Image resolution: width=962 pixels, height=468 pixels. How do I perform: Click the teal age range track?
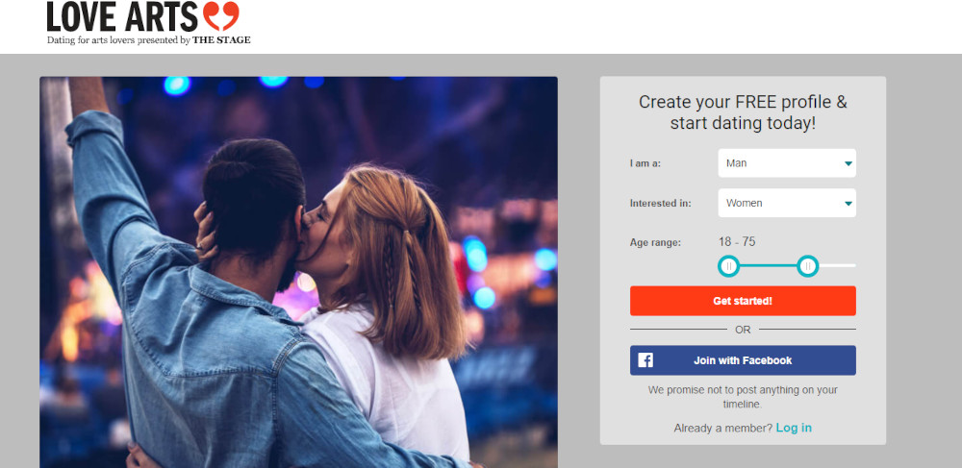point(768,266)
